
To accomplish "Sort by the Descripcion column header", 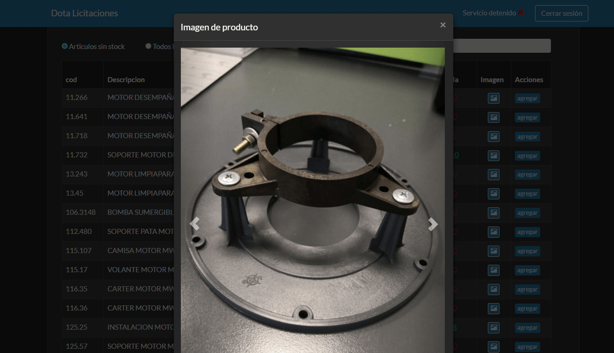I will pos(126,80).
